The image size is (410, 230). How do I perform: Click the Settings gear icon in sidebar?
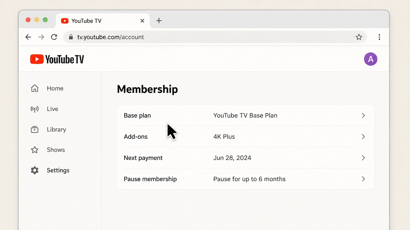pos(35,170)
